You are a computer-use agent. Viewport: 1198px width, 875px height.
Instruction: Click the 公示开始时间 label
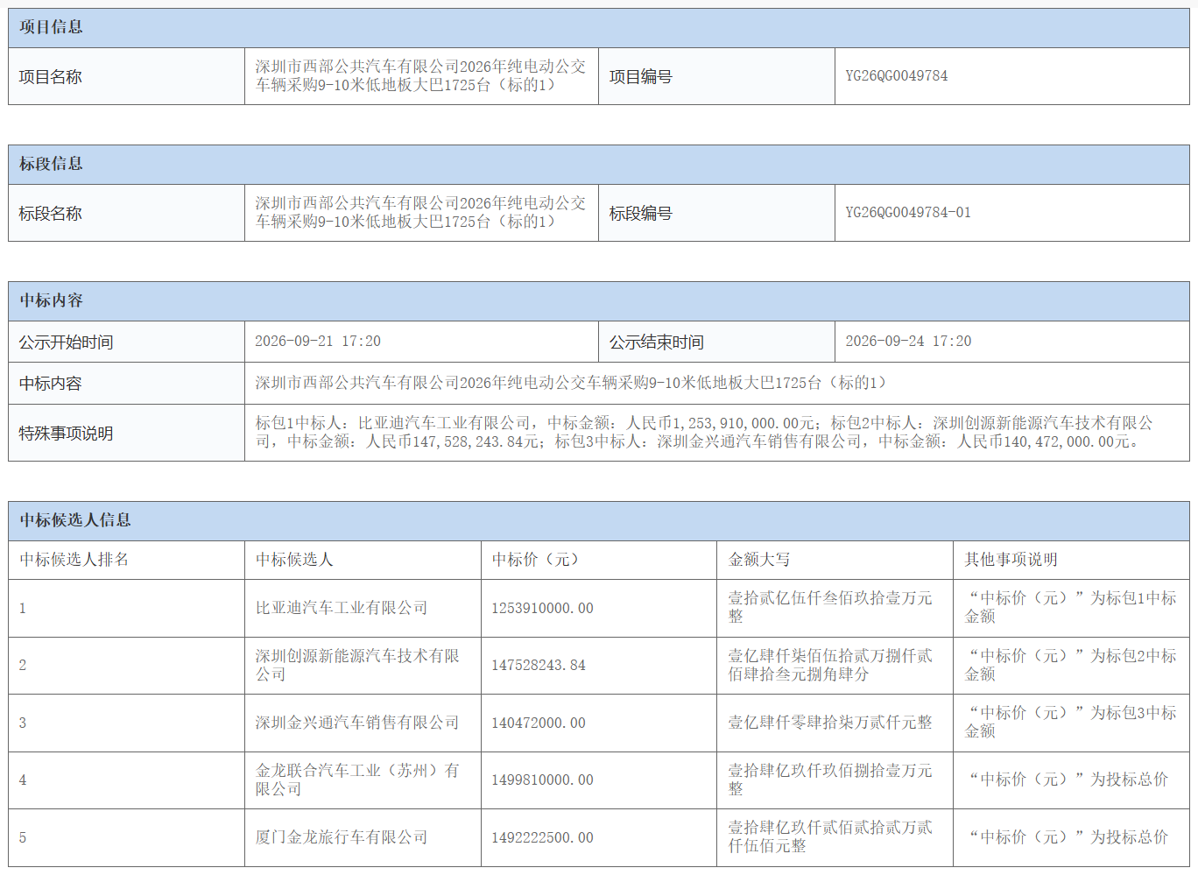(x=66, y=342)
